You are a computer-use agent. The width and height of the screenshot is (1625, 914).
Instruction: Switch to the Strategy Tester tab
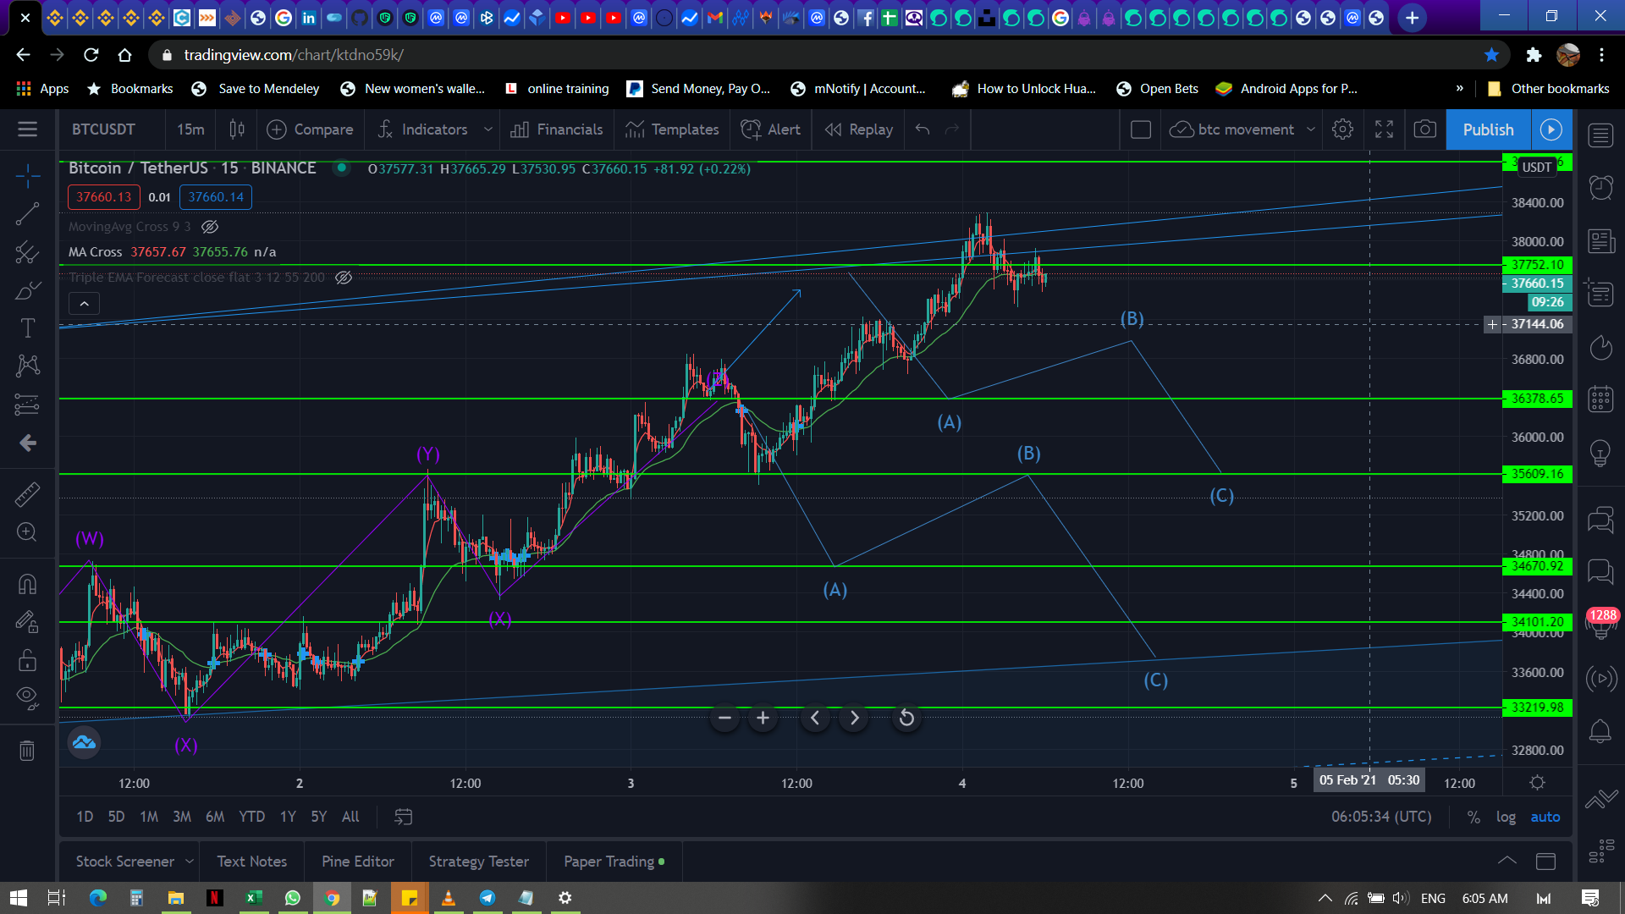[x=478, y=861]
